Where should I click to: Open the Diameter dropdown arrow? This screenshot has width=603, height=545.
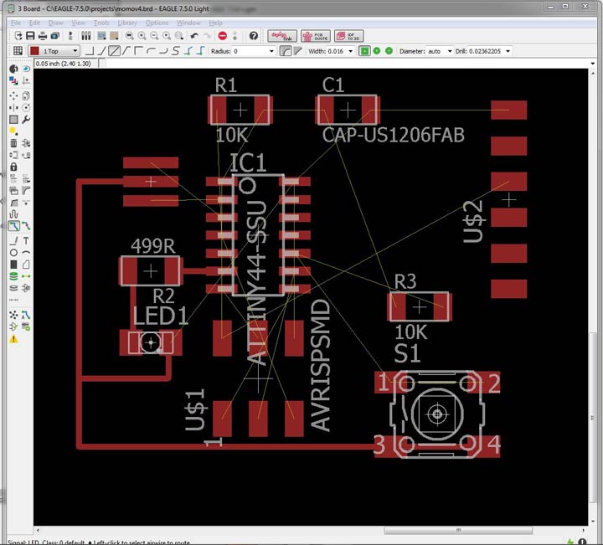[x=450, y=51]
